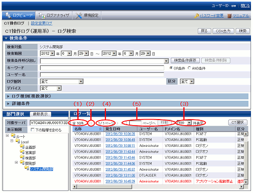Click the CSV出力 button
The height and width of the screenshot is (193, 253).
click(x=223, y=31)
